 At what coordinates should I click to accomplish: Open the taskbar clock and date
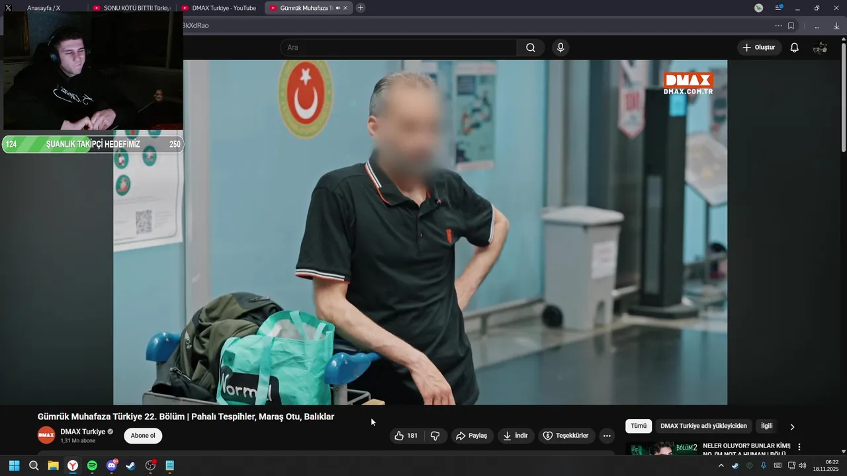(826, 465)
